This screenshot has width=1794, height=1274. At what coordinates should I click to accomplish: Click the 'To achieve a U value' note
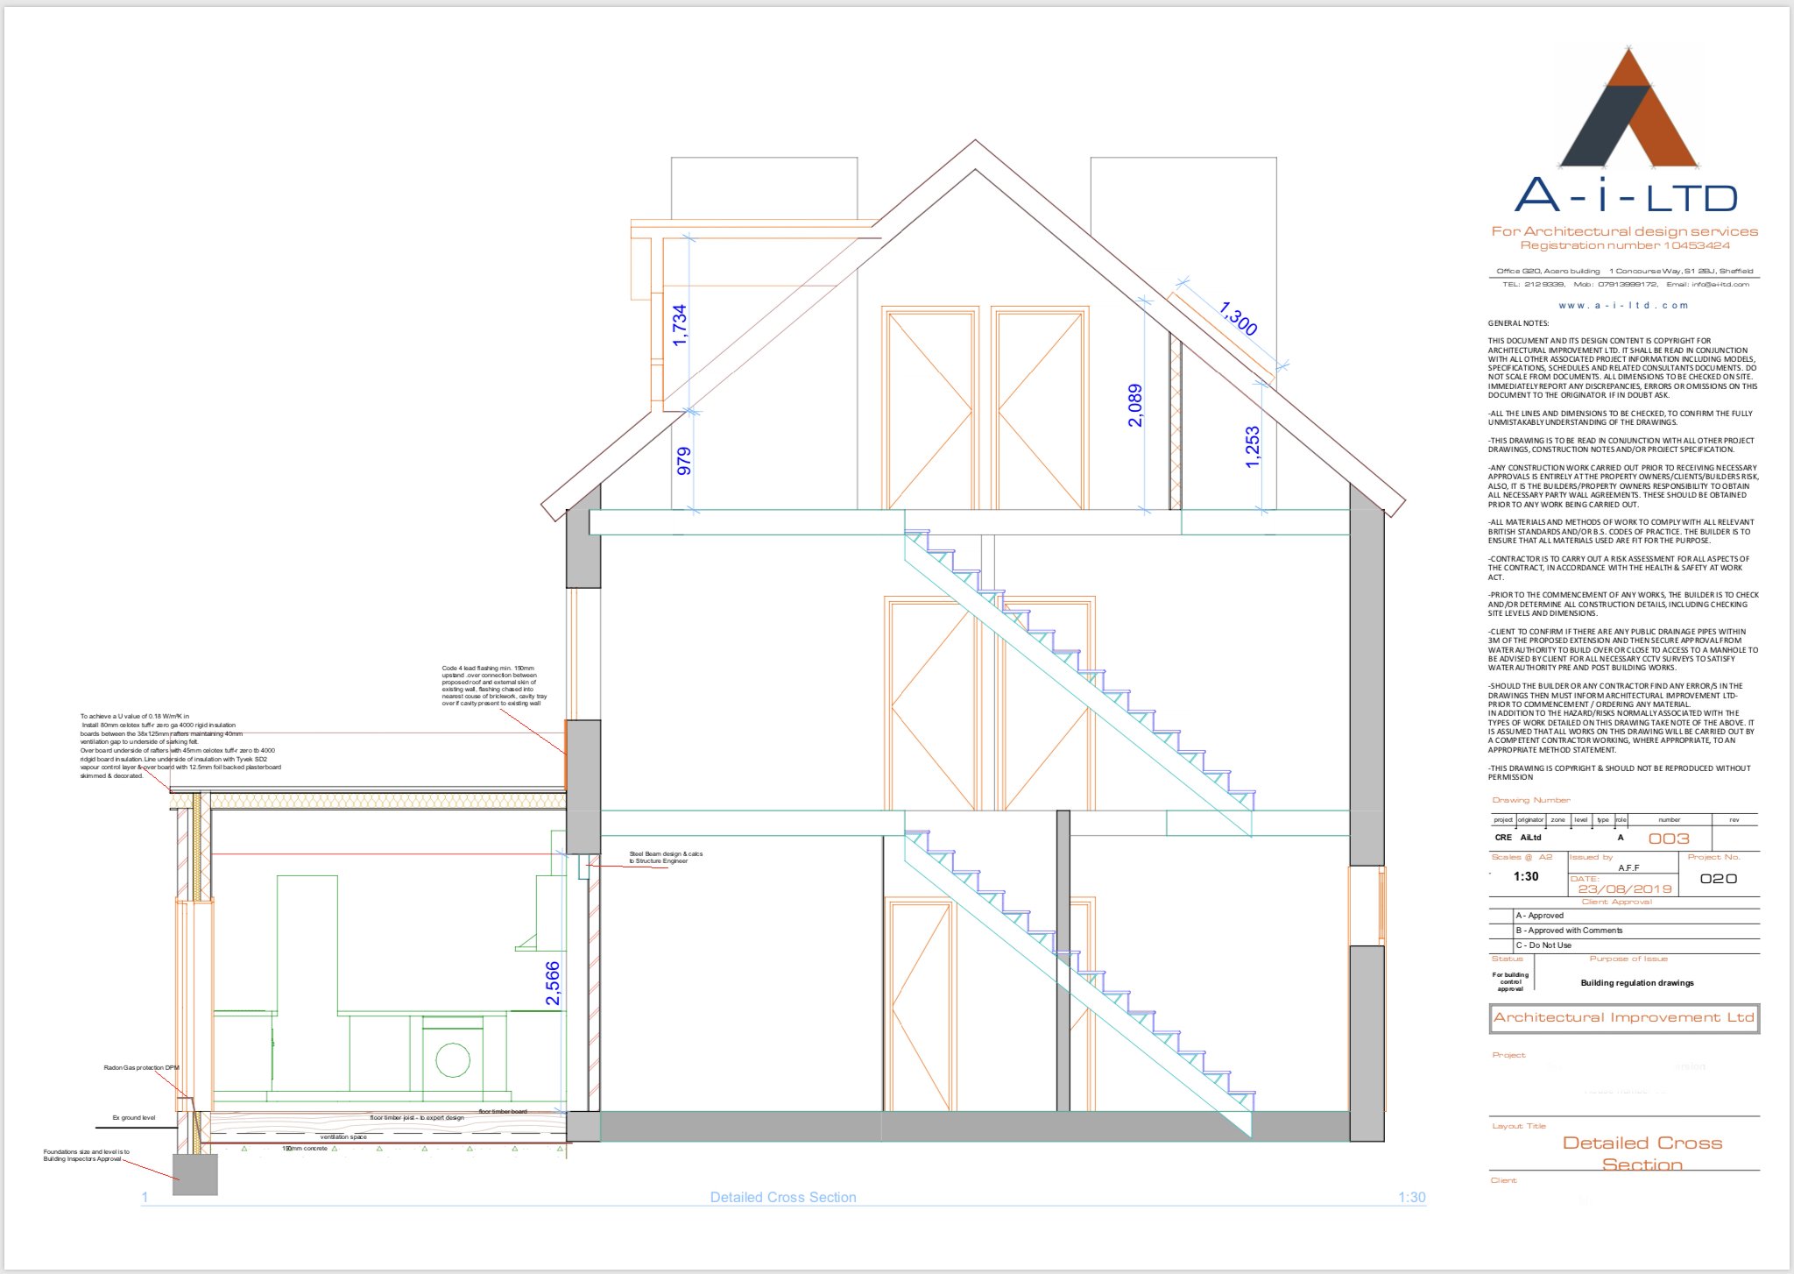pyautogui.click(x=180, y=746)
